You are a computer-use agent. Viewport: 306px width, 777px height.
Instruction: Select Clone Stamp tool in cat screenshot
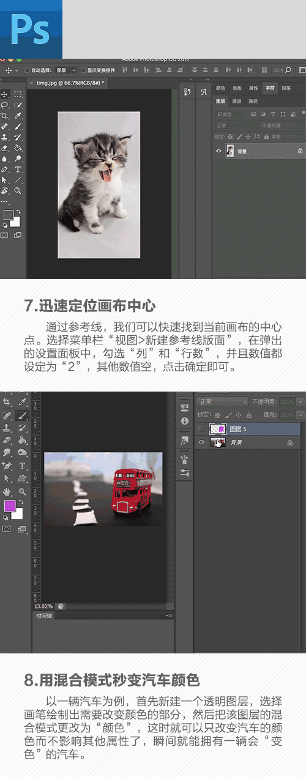point(4,137)
